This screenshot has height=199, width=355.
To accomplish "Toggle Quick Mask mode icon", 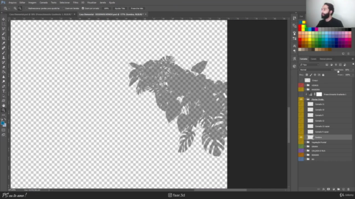I will tap(4, 130).
